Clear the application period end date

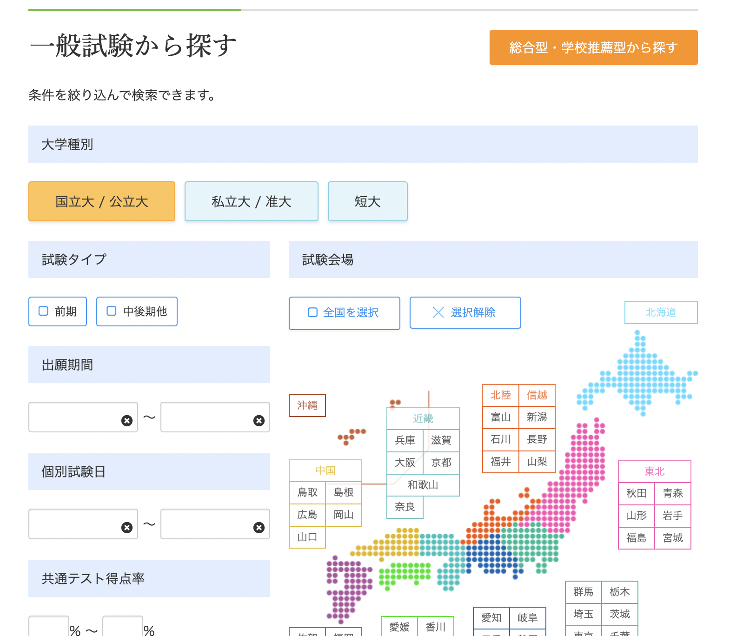(x=259, y=421)
